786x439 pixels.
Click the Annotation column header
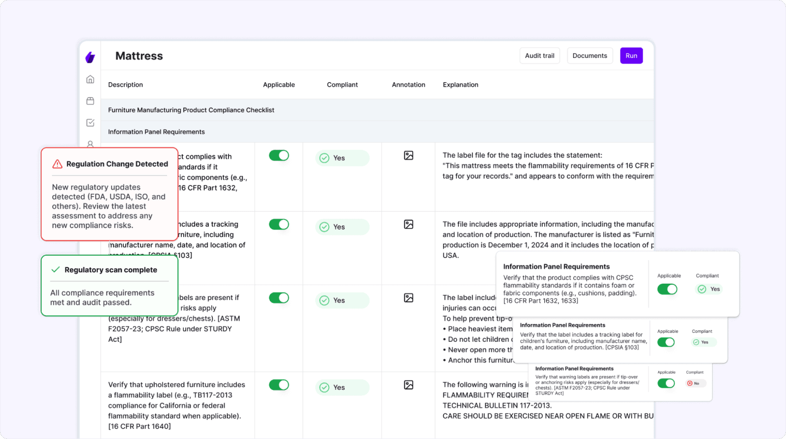point(409,85)
